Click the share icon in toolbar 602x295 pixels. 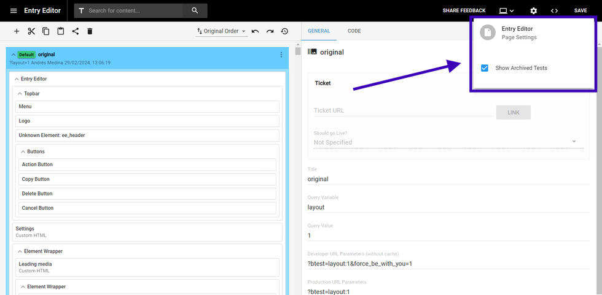click(x=76, y=31)
